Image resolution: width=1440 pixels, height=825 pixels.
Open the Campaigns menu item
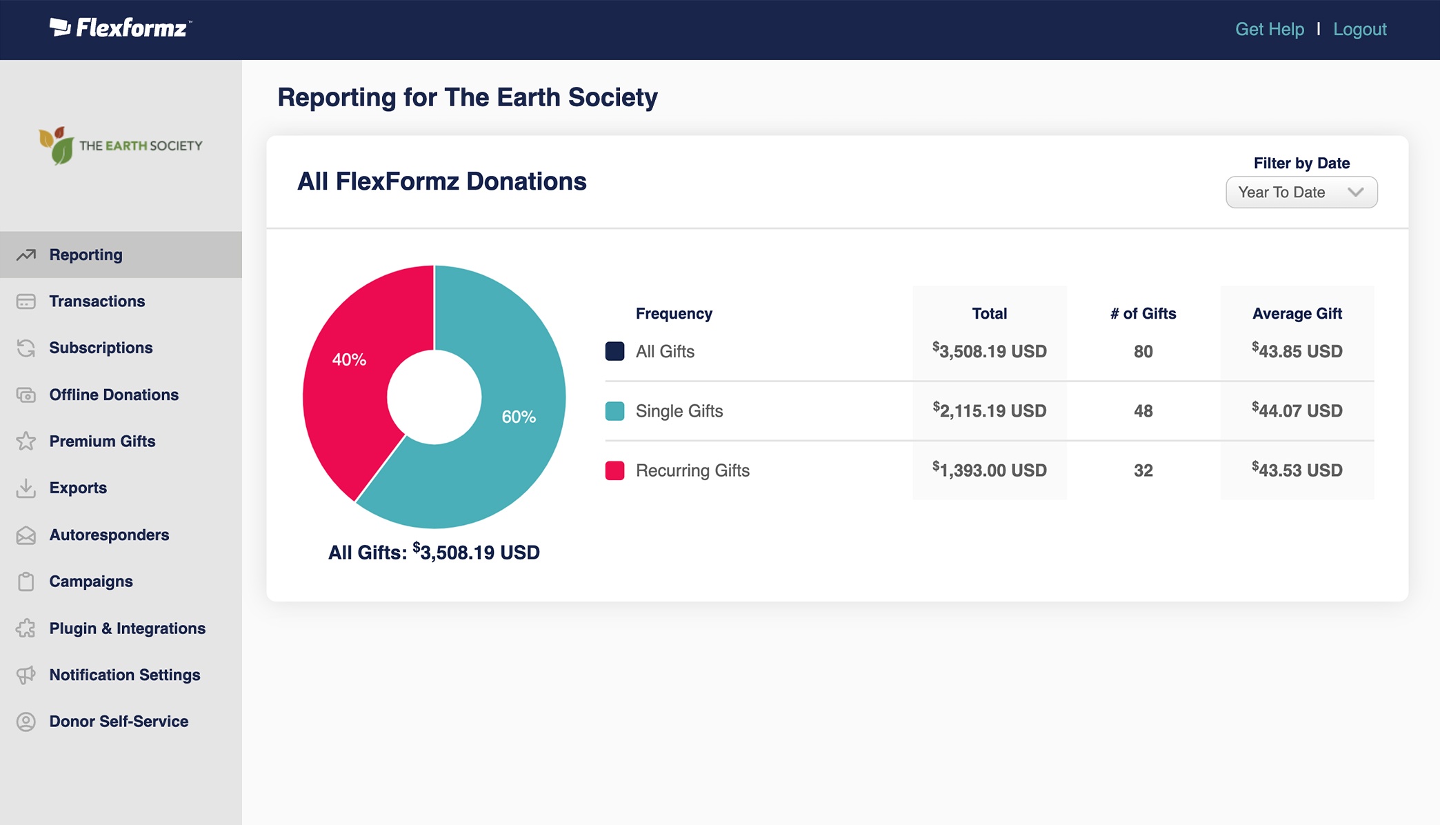point(91,582)
